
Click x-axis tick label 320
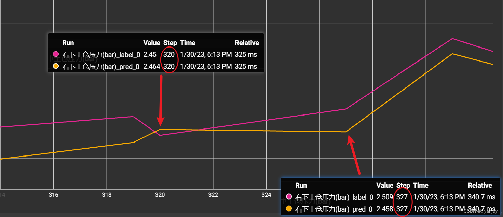click(160, 195)
